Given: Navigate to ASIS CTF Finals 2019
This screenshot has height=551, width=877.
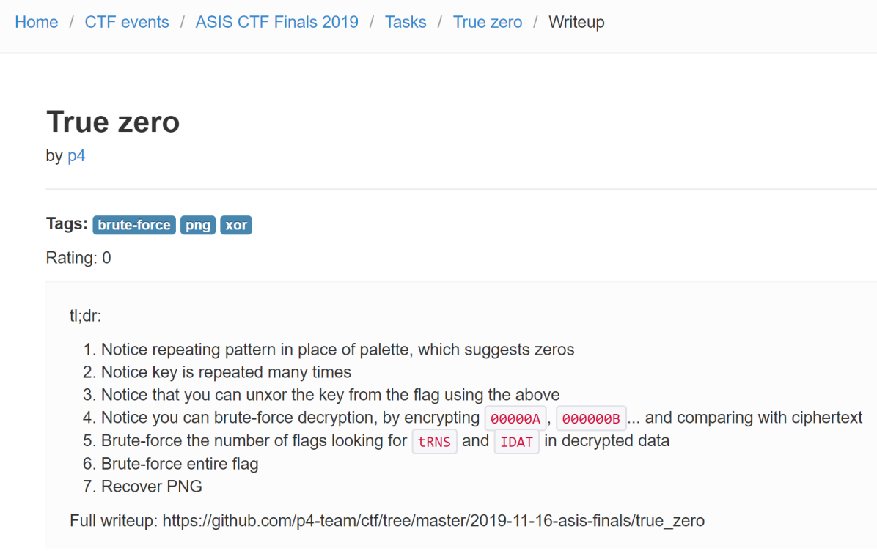Looking at the screenshot, I should 276,22.
